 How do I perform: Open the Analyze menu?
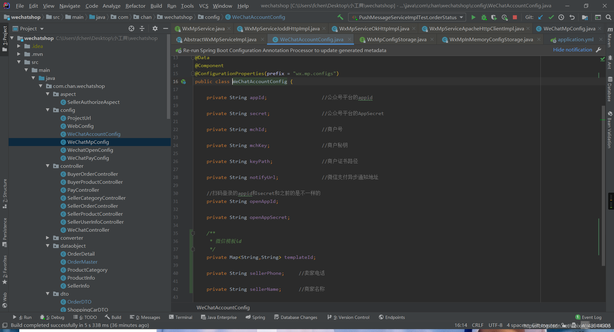tap(111, 6)
